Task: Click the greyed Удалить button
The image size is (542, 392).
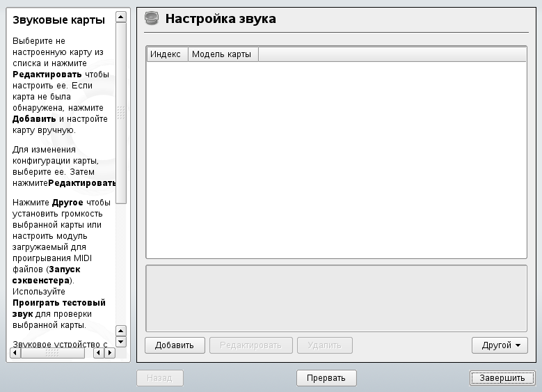Action: 325,345
